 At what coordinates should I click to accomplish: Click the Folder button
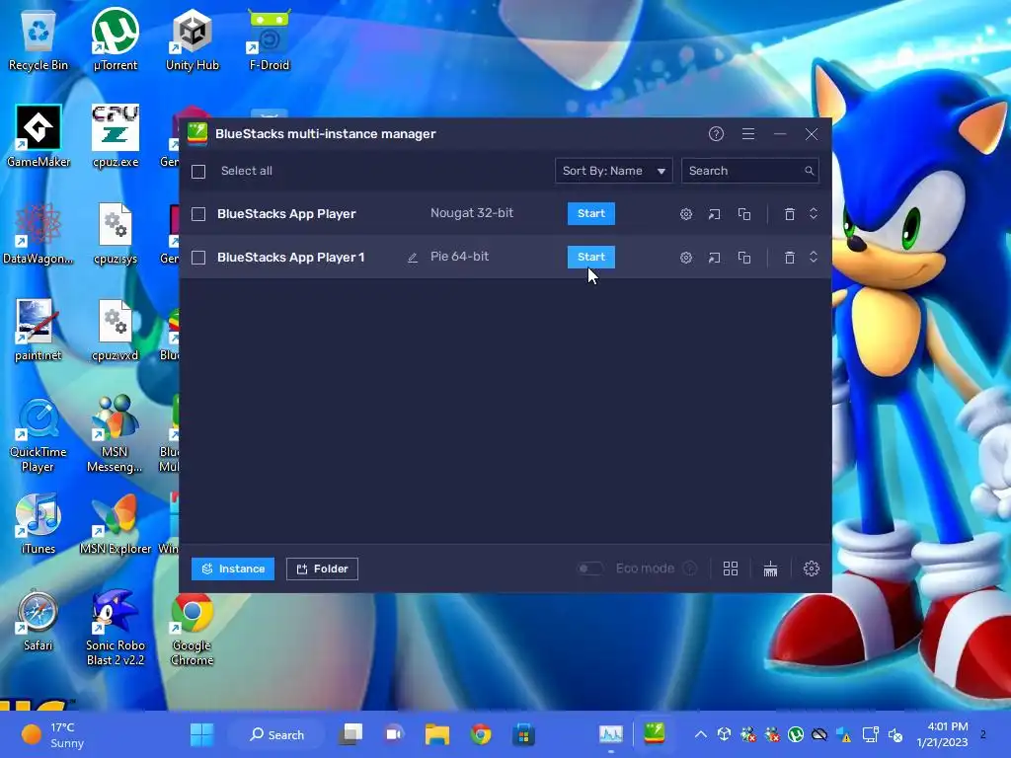click(322, 568)
